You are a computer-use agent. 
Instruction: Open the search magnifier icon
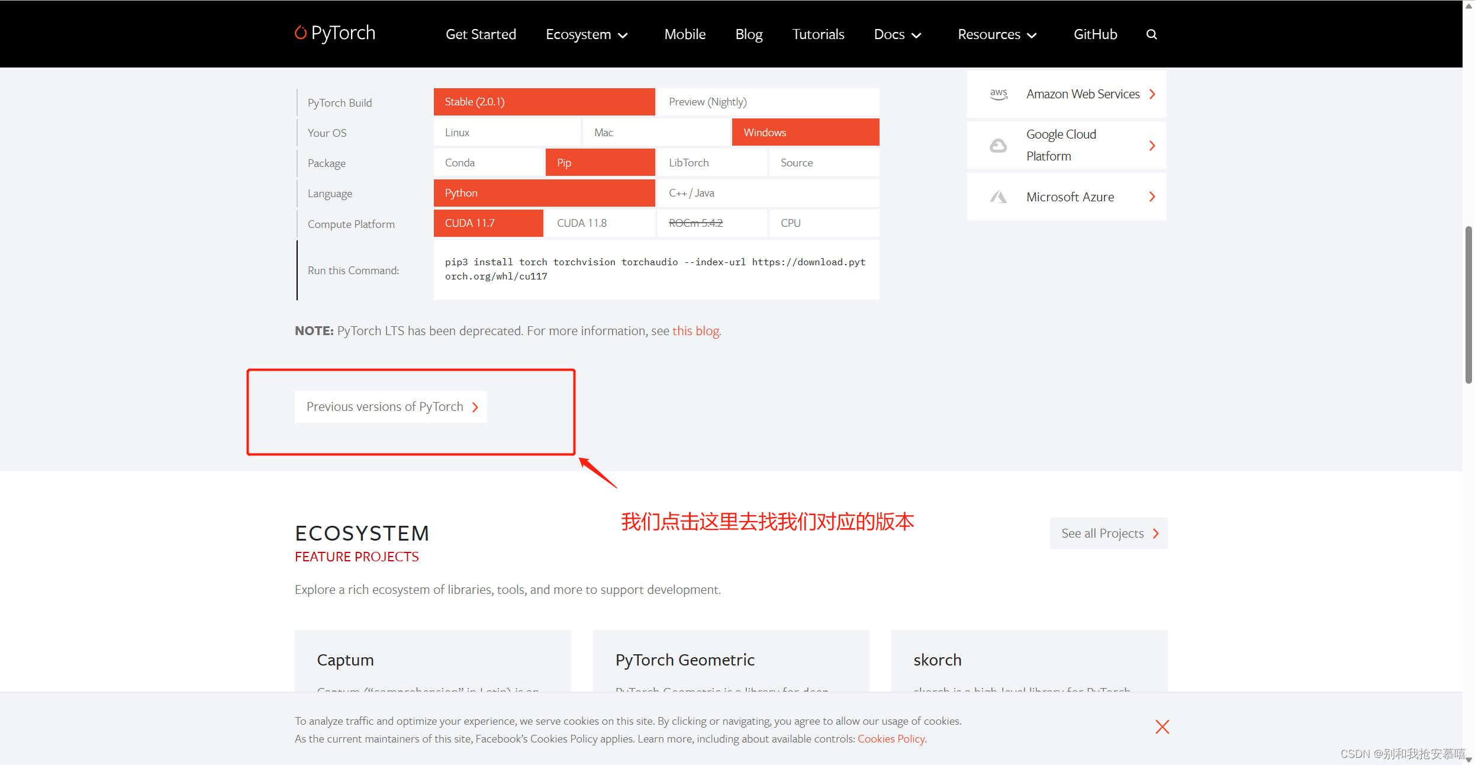[x=1151, y=34]
